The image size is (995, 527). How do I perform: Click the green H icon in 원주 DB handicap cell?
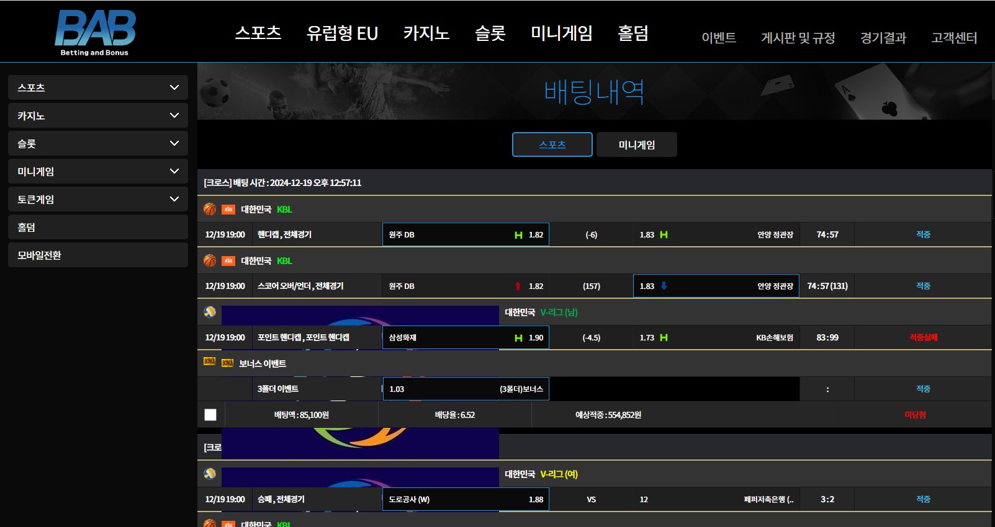pyautogui.click(x=518, y=235)
